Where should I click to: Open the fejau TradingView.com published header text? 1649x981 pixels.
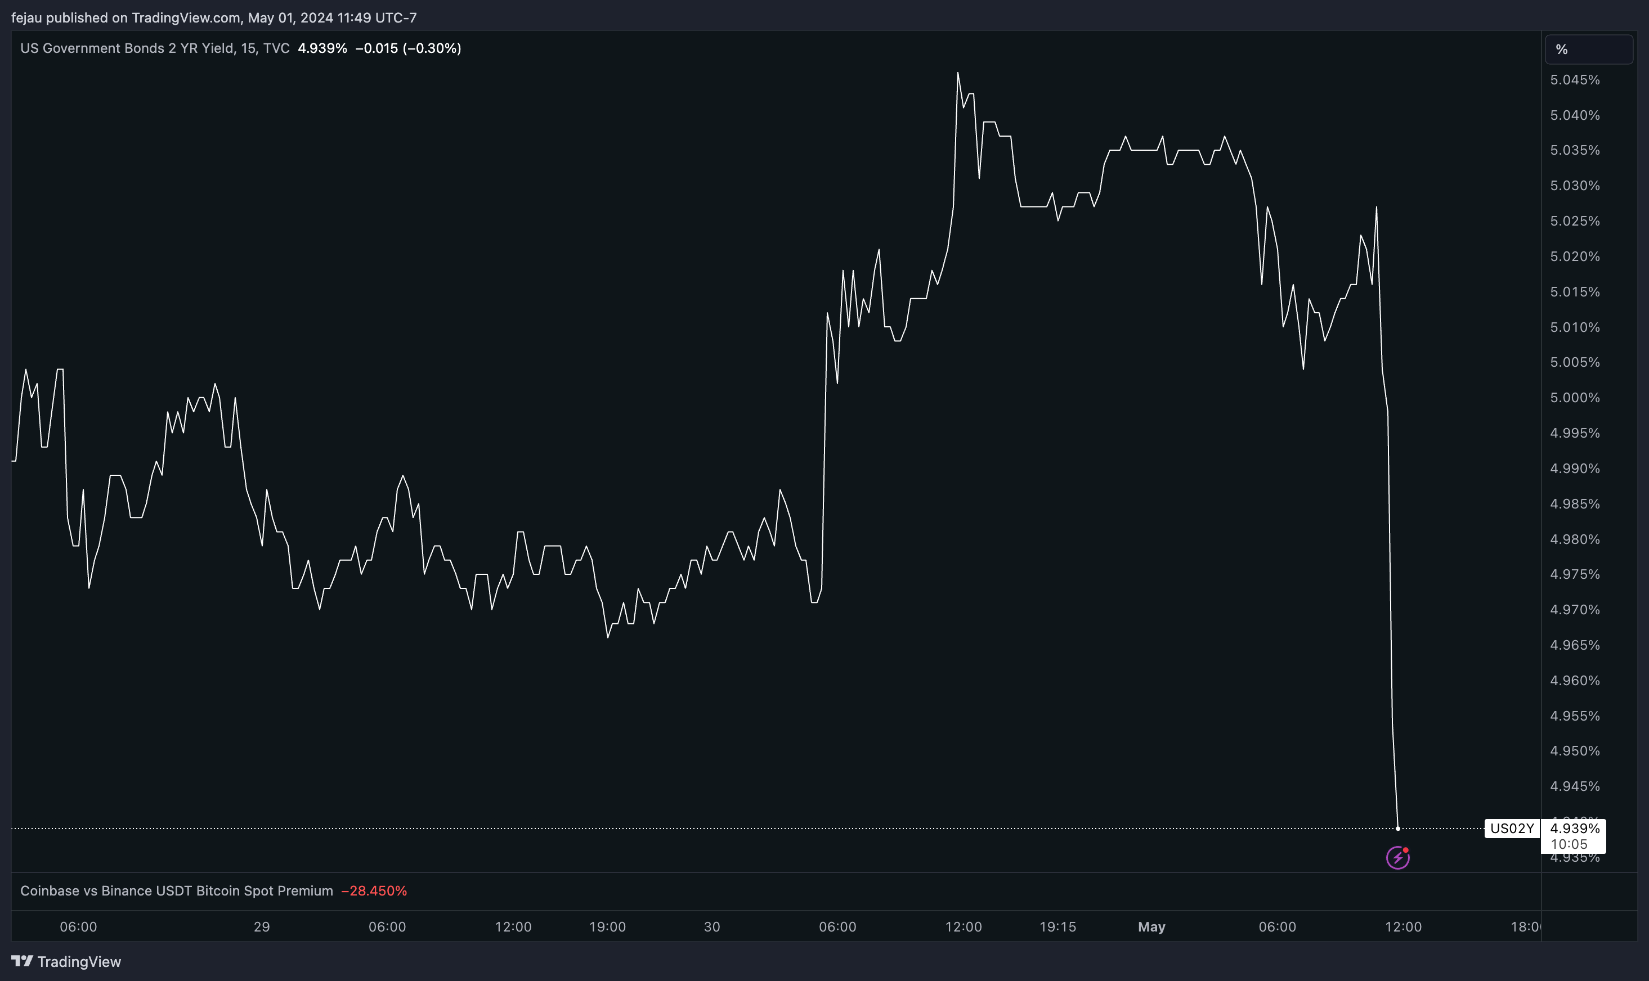(x=213, y=18)
